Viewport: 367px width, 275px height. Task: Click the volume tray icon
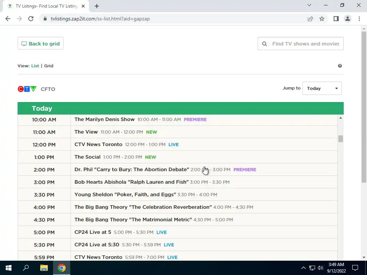320,268
